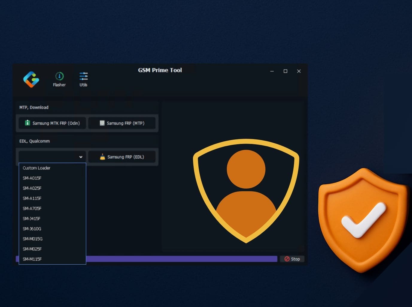
Task: Click the EDL, Qualcomm section label
Action: [34, 141]
